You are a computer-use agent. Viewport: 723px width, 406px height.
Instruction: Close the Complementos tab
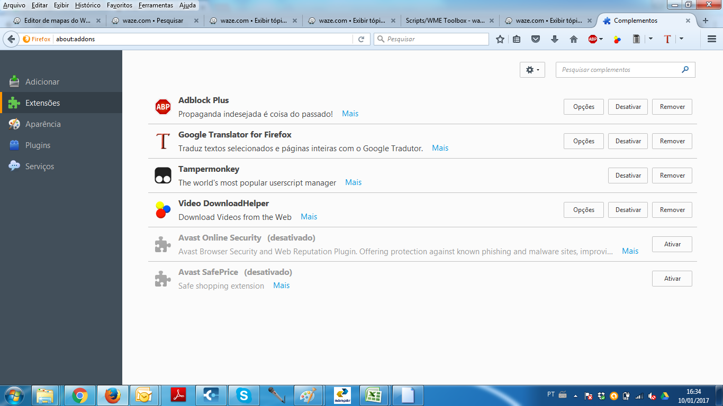pyautogui.click(x=688, y=21)
